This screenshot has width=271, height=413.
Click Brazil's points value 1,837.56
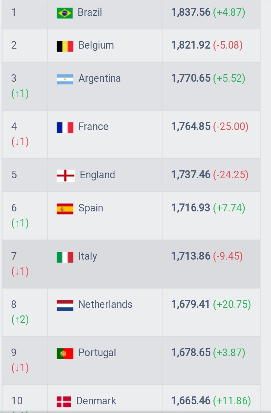tap(191, 12)
